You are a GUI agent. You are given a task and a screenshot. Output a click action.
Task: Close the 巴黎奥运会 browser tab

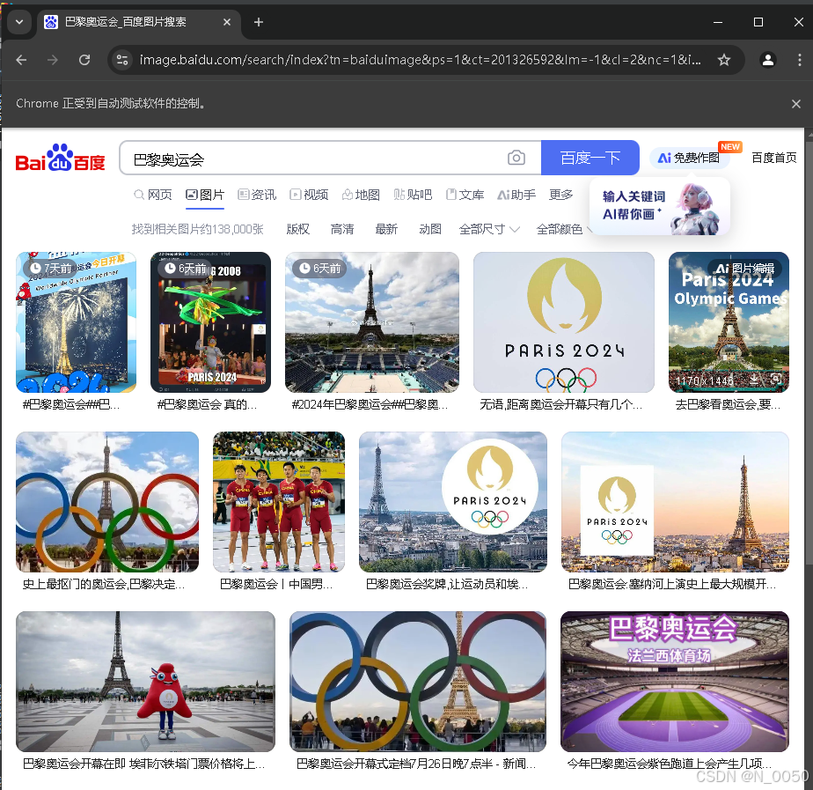[227, 22]
